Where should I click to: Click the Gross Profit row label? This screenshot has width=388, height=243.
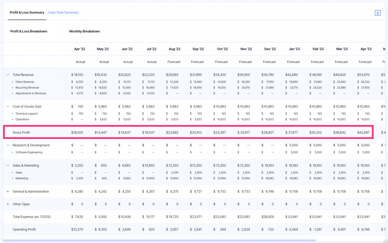(21, 132)
